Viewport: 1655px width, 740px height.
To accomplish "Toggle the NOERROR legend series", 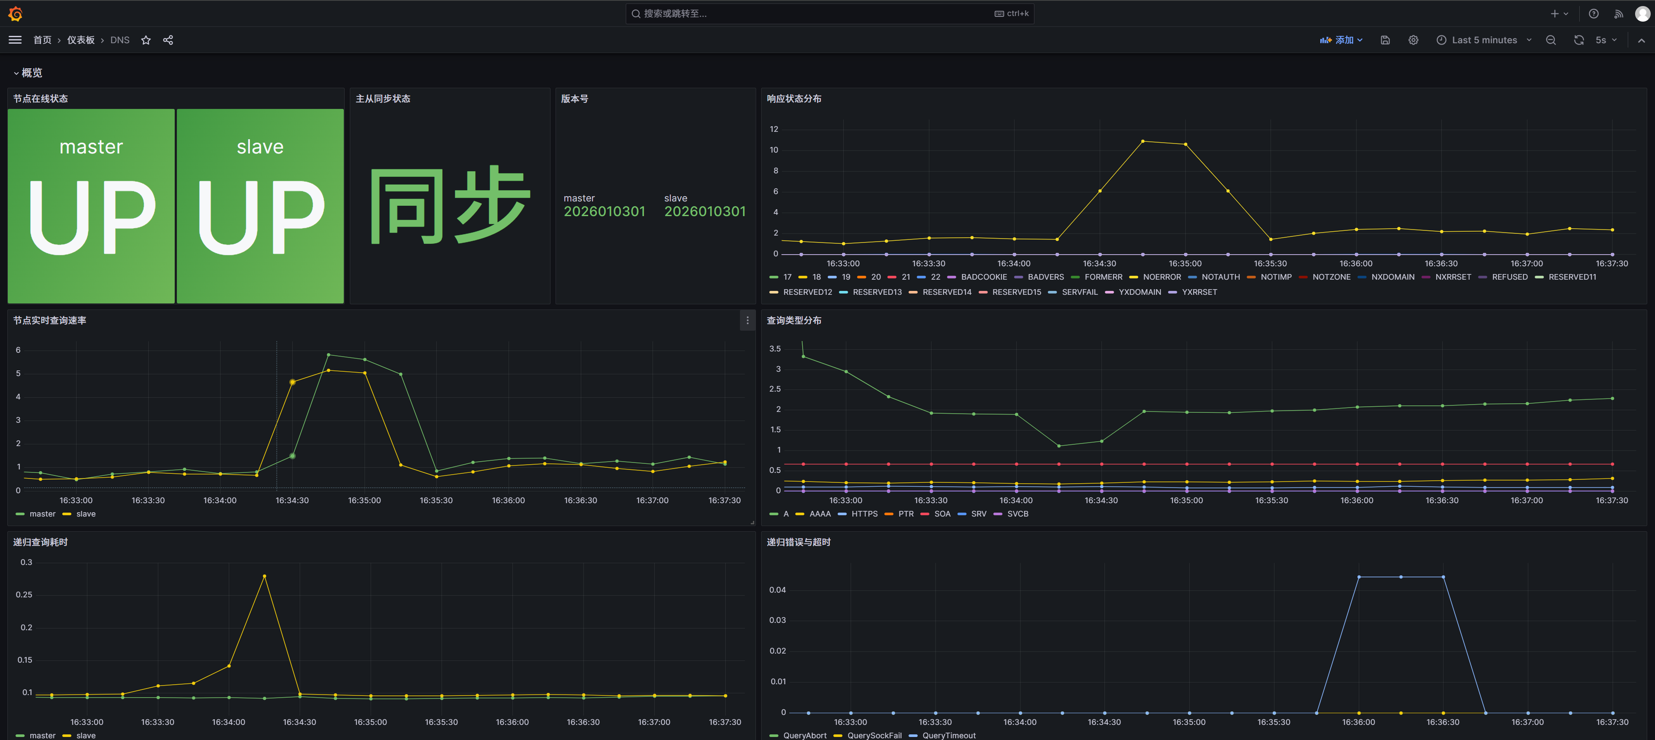I will (x=1161, y=277).
